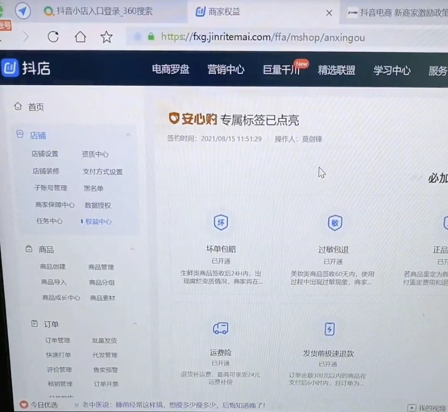Click the browser forward arrow
448x412 pixels.
26,36
